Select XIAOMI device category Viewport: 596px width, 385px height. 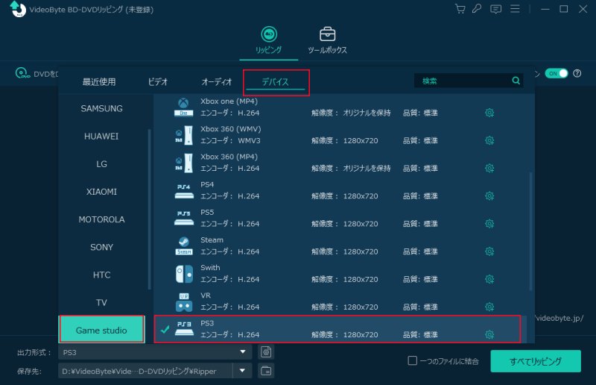[x=101, y=192]
